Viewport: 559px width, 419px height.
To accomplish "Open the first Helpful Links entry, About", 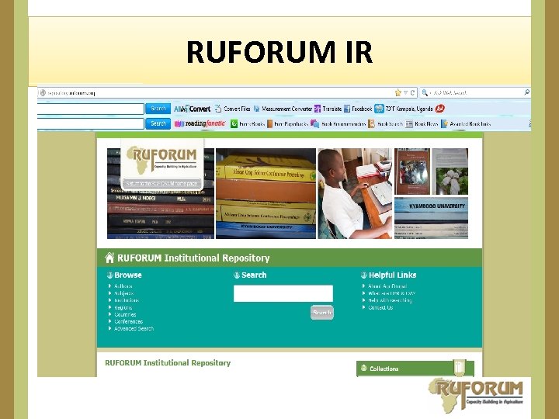I will click(387, 286).
